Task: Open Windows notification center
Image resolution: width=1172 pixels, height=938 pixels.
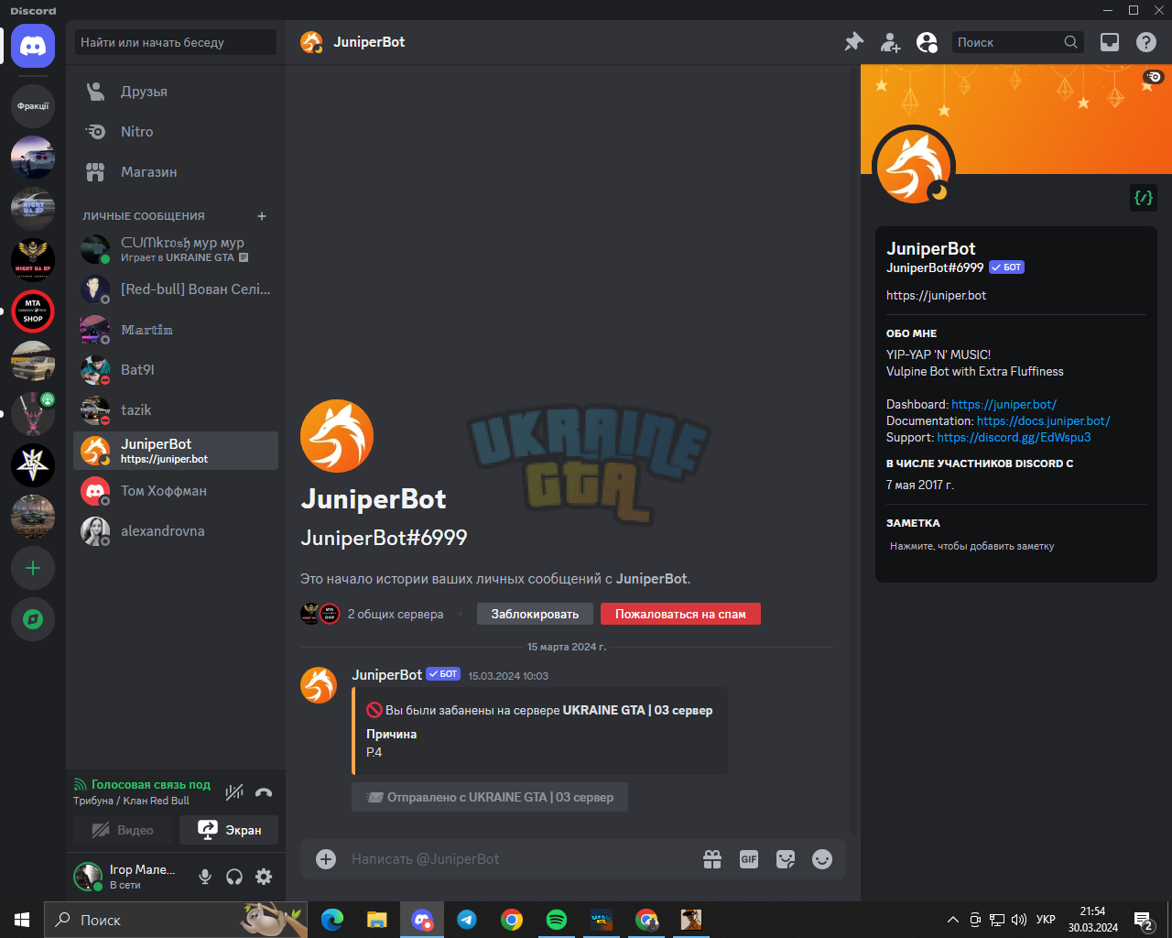Action: 1144,920
